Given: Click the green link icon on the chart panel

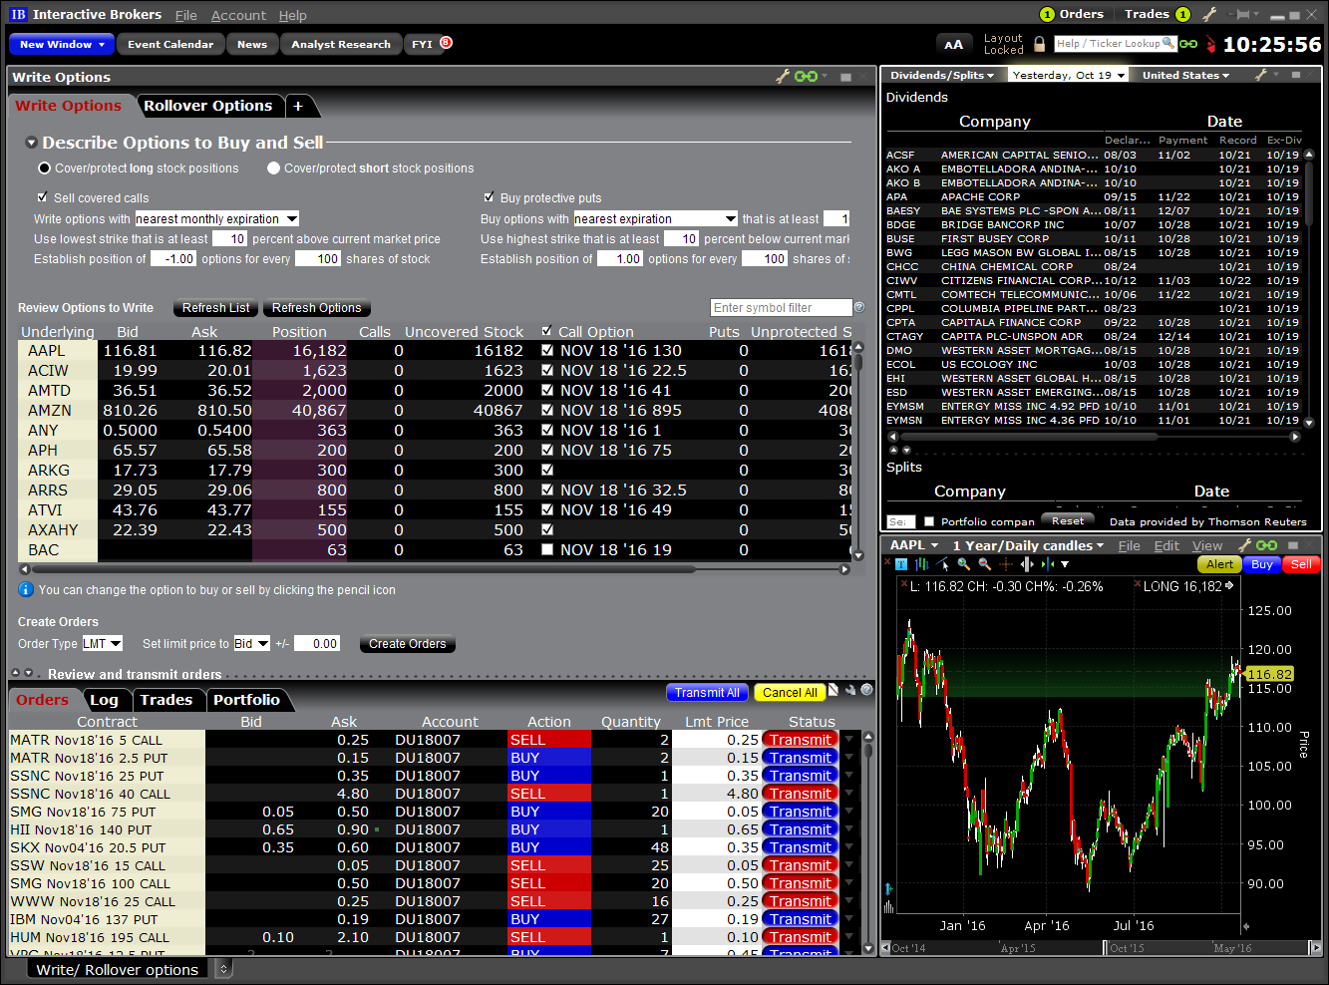Looking at the screenshot, I should point(1267,545).
